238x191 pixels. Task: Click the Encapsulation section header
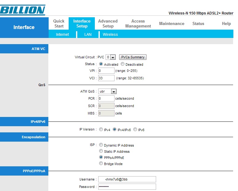coord(24,137)
